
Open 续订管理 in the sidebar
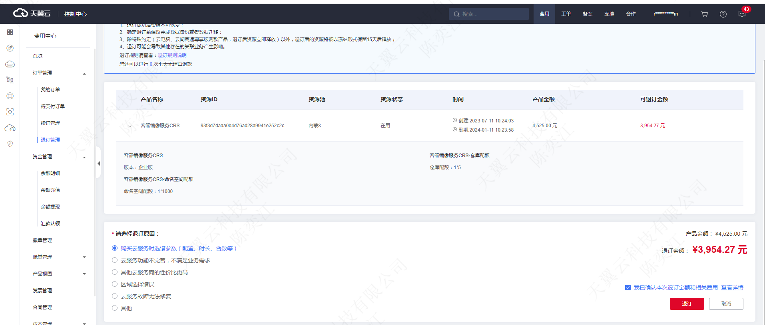[50, 123]
